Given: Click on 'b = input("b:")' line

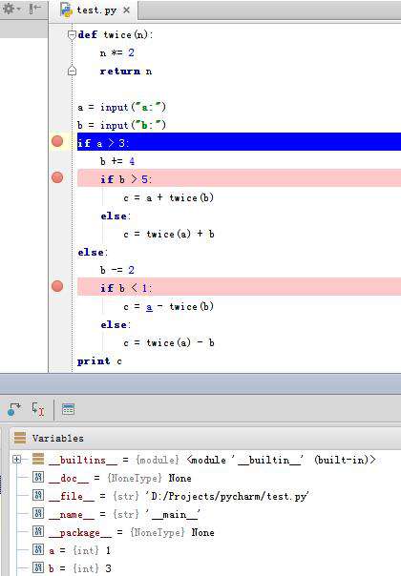Looking at the screenshot, I should coord(122,125).
